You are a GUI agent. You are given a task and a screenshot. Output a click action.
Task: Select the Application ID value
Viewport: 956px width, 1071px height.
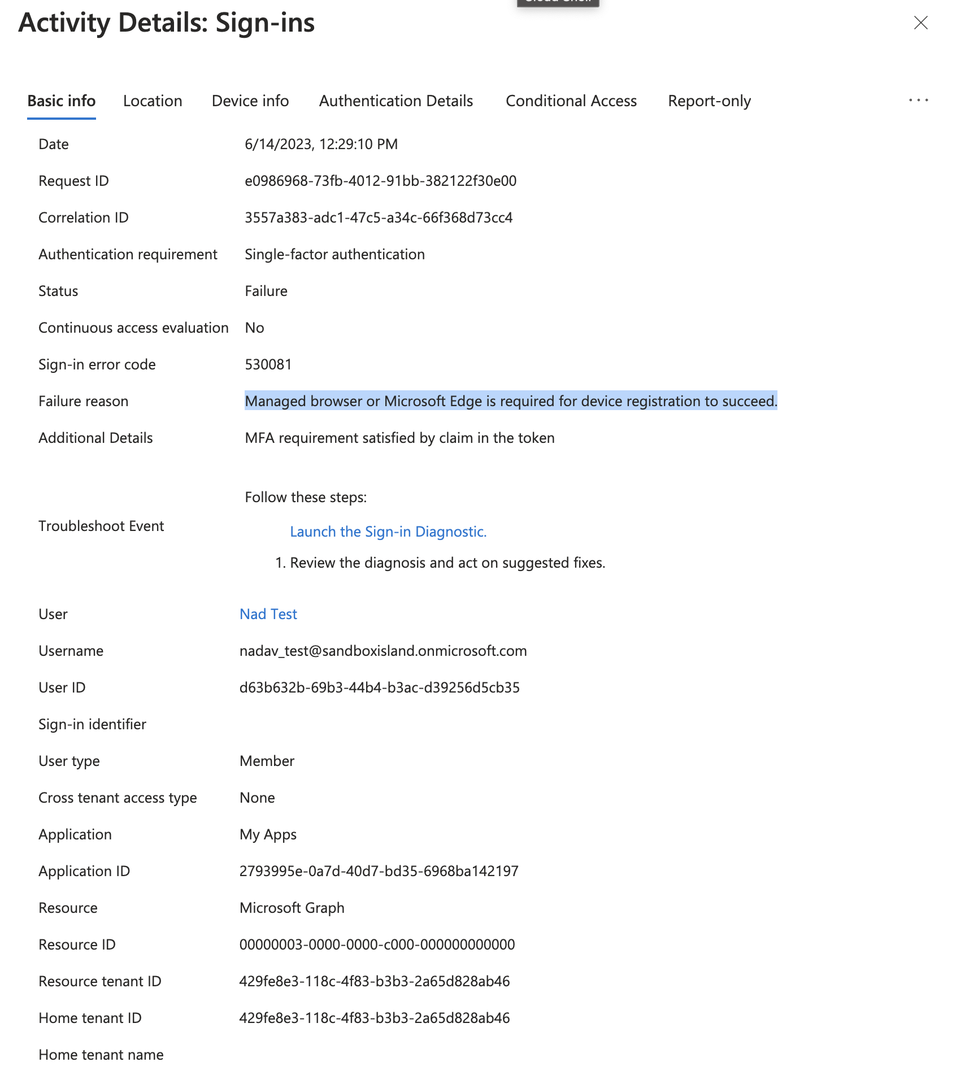pos(379,870)
